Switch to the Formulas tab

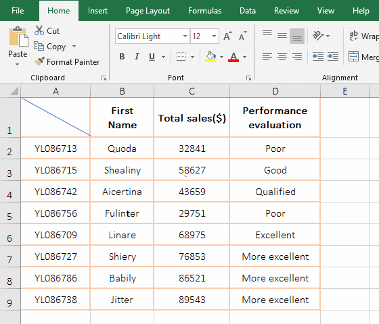click(x=204, y=11)
